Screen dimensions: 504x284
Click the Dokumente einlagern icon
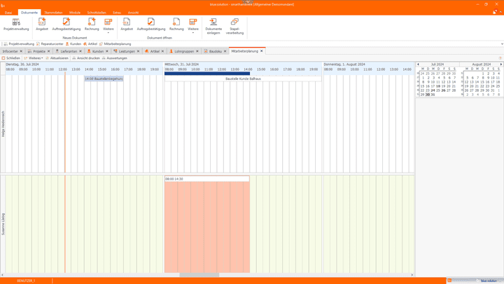point(213,26)
